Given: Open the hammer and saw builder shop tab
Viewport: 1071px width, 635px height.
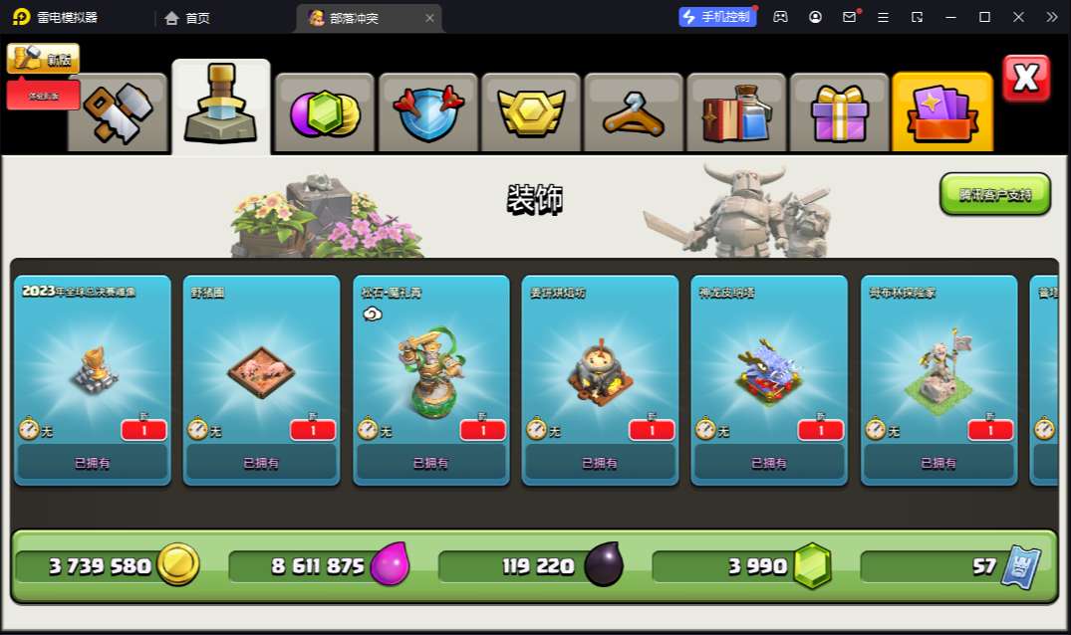Looking at the screenshot, I should click(118, 112).
